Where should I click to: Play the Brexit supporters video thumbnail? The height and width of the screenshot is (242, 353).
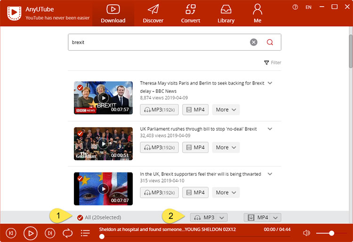click(104, 189)
